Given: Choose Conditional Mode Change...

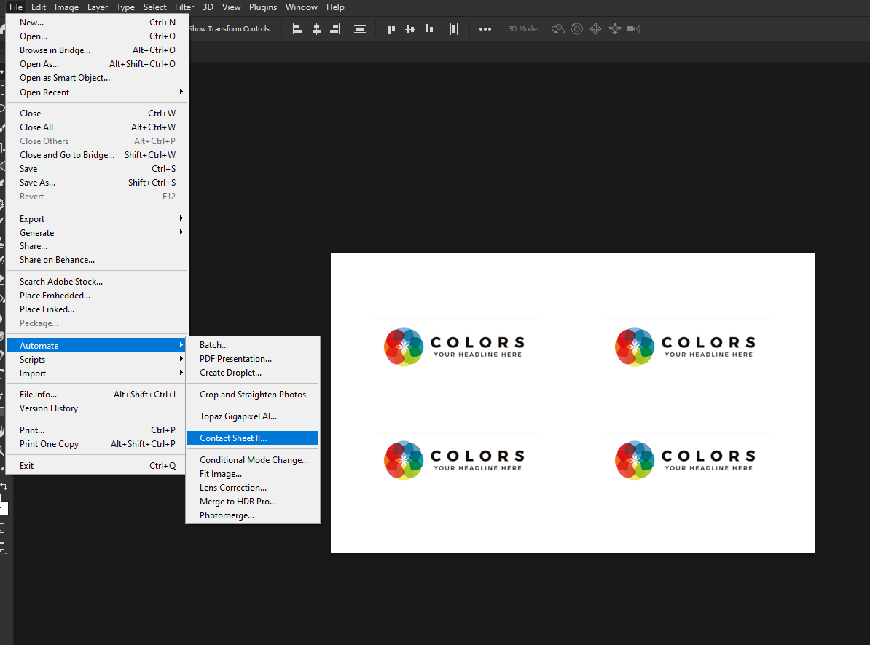Looking at the screenshot, I should click(x=253, y=460).
